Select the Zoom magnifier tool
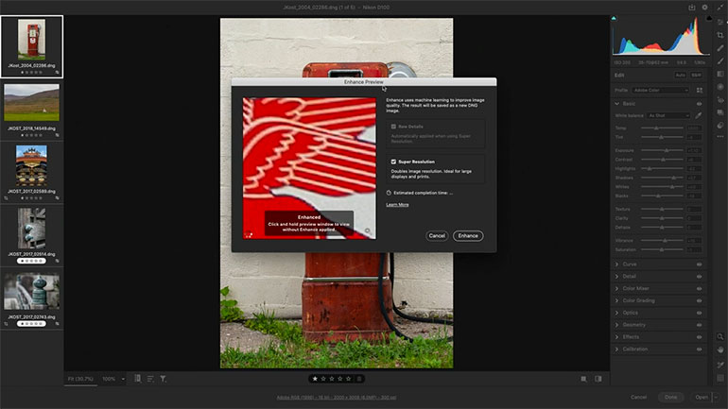 tap(720, 337)
